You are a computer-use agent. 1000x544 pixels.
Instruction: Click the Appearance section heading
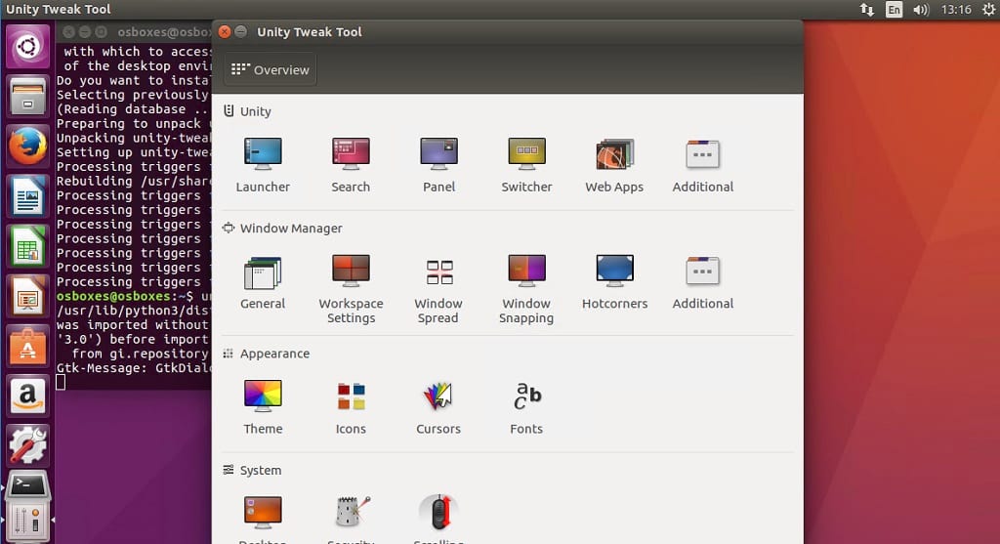coord(274,354)
